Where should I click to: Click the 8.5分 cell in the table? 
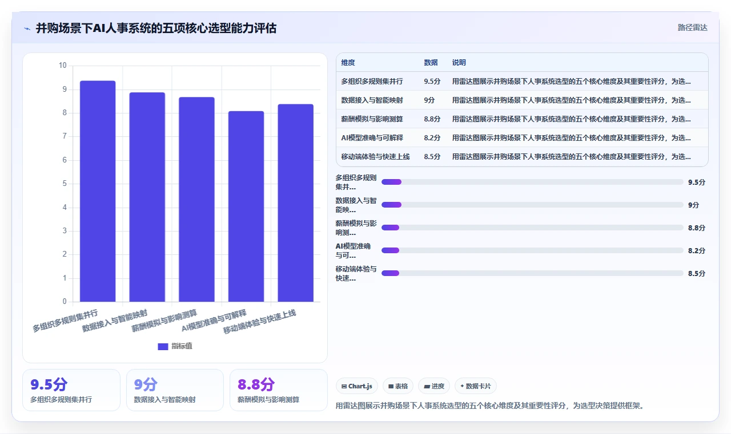[x=432, y=157]
